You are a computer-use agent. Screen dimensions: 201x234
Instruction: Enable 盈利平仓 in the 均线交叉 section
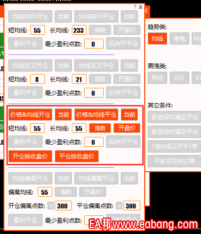pos(25,93)
